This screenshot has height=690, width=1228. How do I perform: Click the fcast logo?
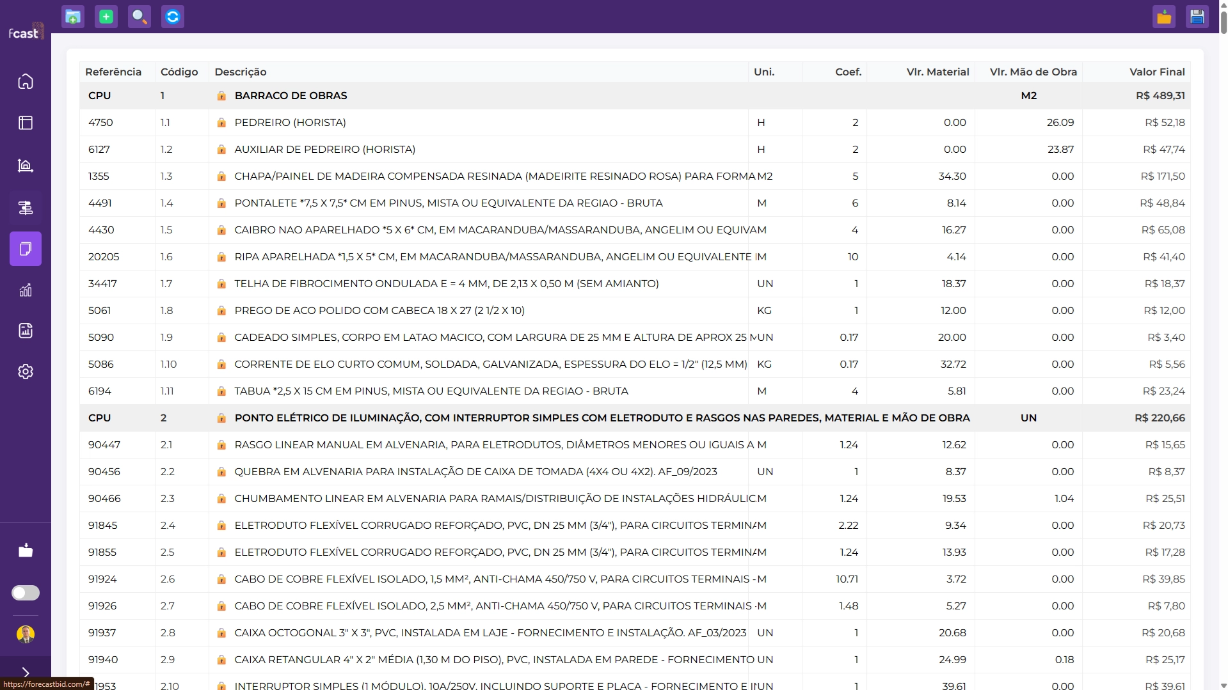(x=26, y=32)
